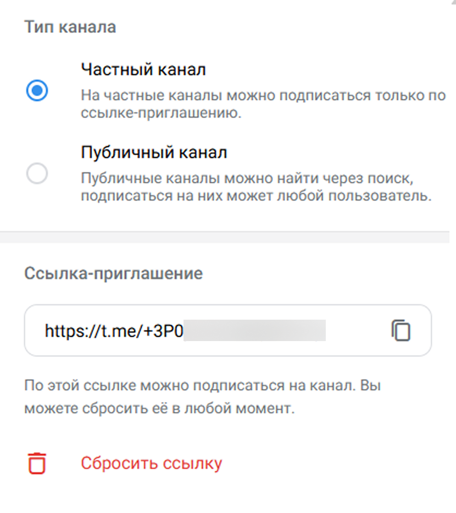Click the https://t.me/+3P0 link text
Image resolution: width=456 pixels, height=513 pixels.
tap(113, 331)
